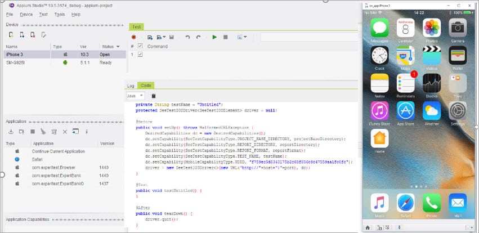
Task: Click the red Record test button
Action: coord(134,37)
